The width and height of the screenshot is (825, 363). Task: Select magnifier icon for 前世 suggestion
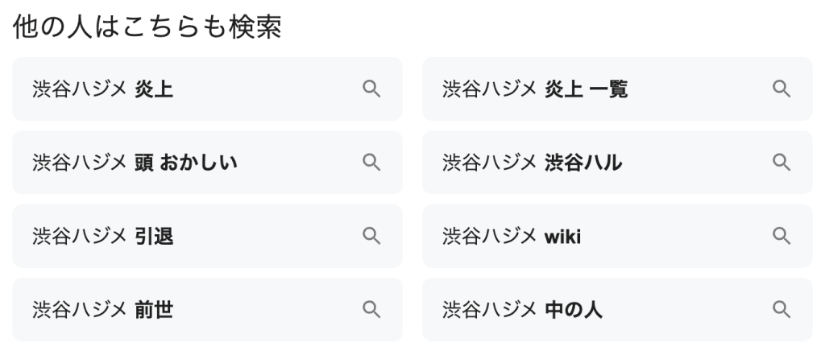371,309
